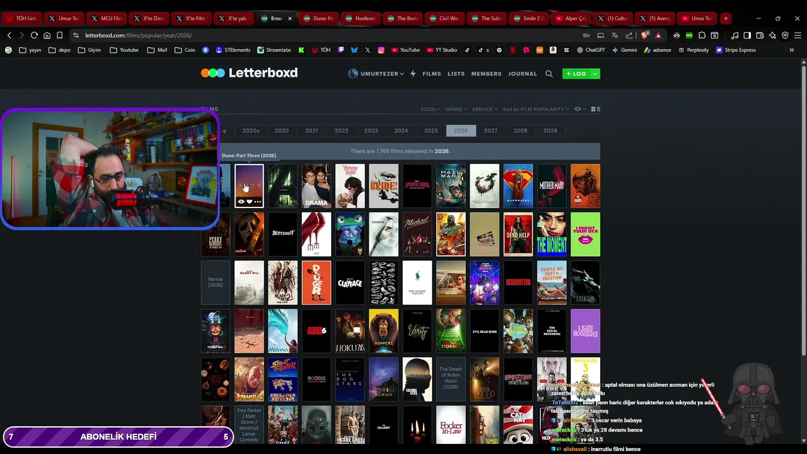
Task: Select the 2020s decade tab
Action: tap(251, 131)
